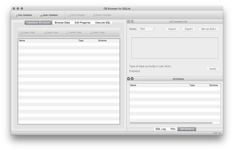
Task: Click the Open Database text label
Action: pos(50,15)
